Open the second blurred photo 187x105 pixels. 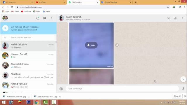point(91,76)
